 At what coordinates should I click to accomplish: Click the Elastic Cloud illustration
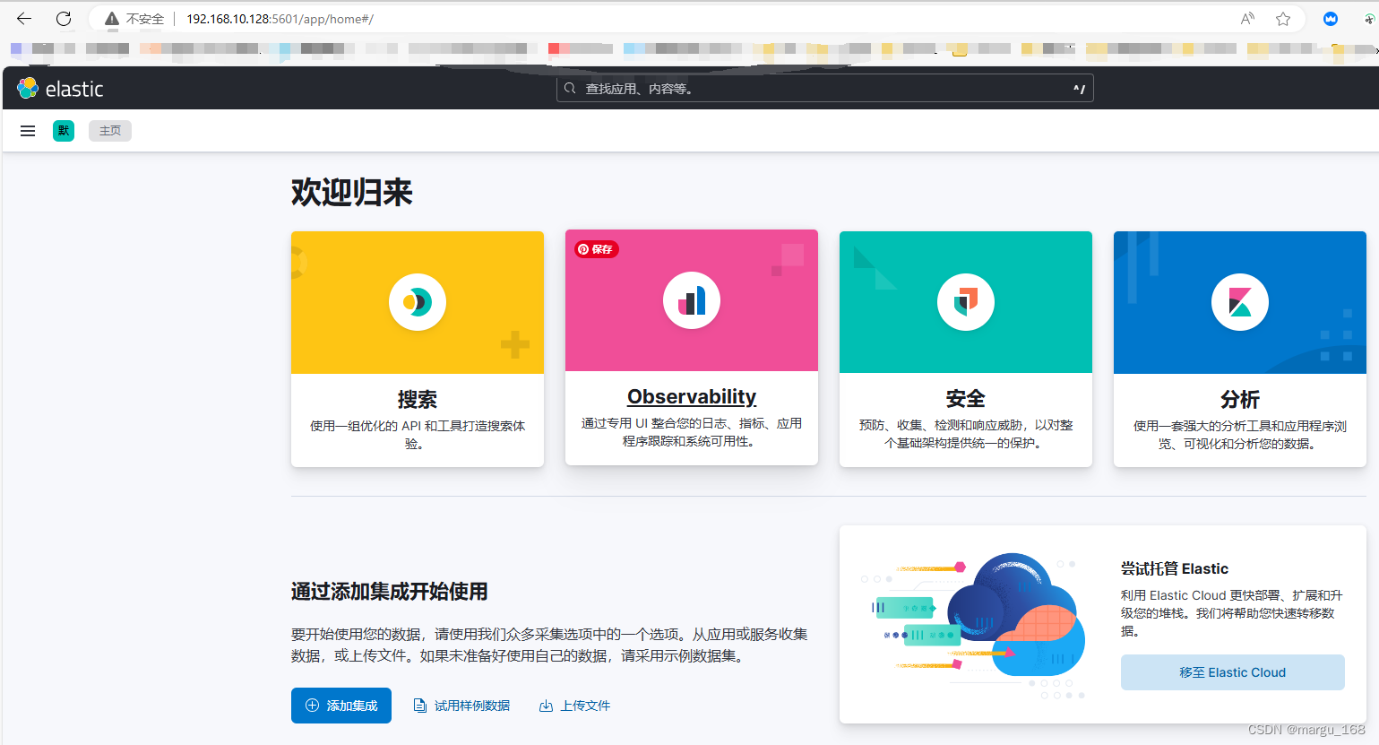[x=973, y=625]
